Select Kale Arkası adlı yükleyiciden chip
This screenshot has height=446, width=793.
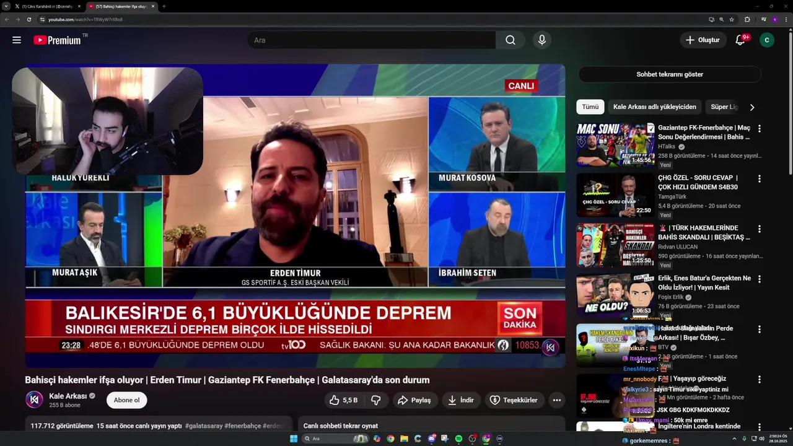pos(655,107)
